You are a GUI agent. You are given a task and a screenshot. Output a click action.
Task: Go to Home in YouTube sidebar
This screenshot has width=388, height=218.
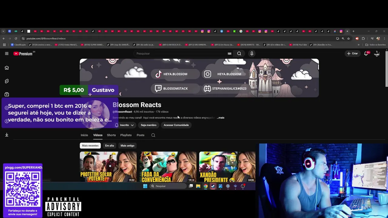(7, 68)
